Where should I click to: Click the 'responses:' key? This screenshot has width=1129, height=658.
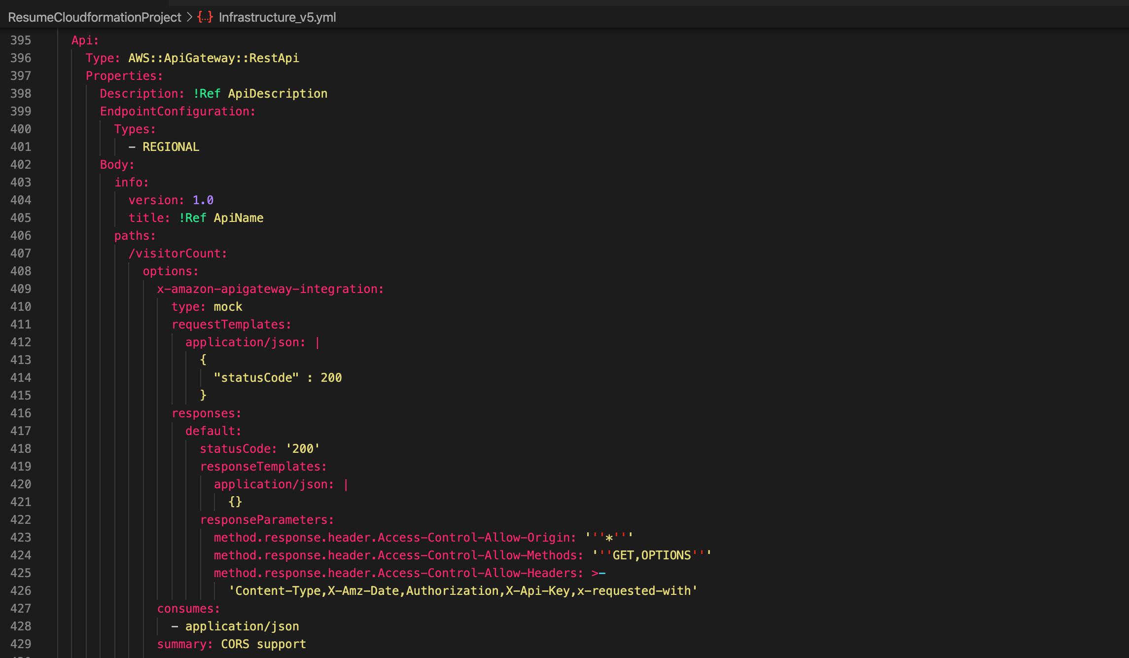tap(207, 413)
